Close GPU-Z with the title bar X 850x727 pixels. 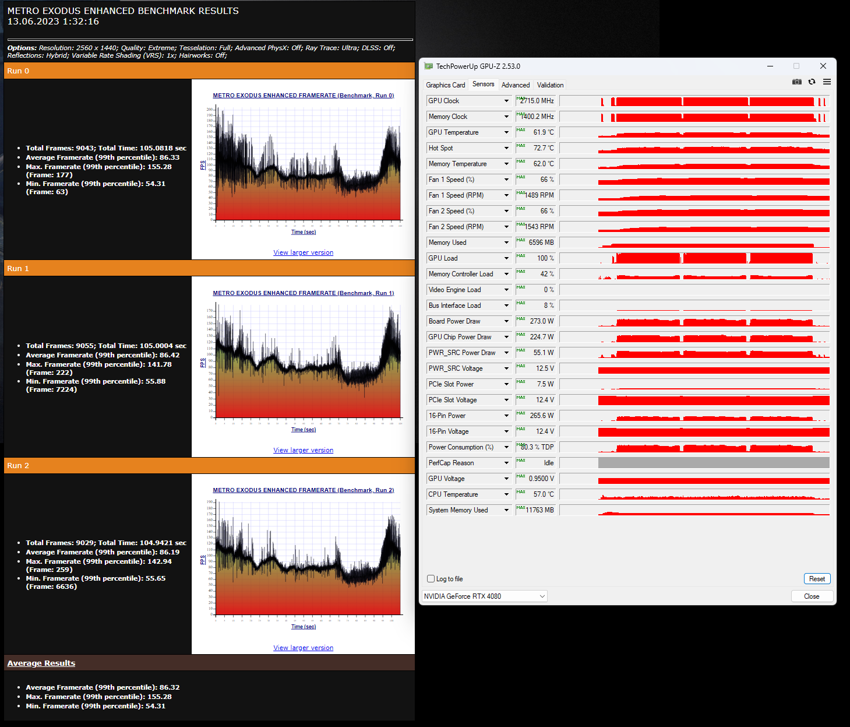(x=823, y=66)
